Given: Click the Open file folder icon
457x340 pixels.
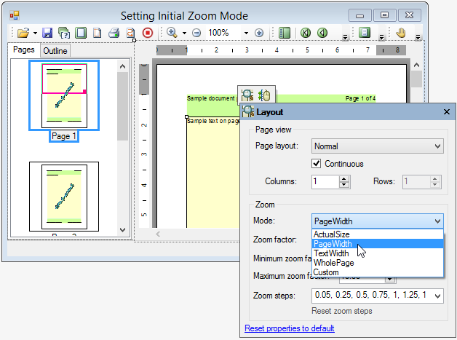Looking at the screenshot, I should [23, 33].
